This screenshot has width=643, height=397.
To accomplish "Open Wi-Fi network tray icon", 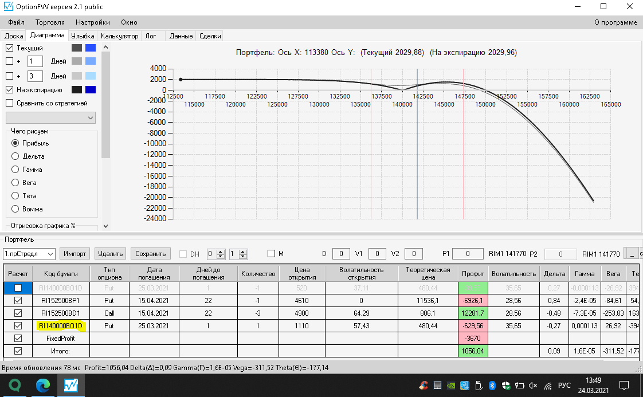I will tap(548, 386).
